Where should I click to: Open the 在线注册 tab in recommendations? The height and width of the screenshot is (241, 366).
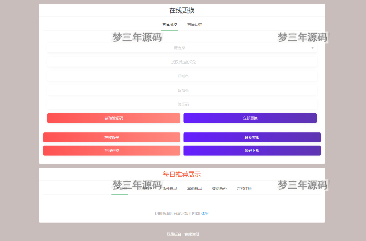click(x=244, y=189)
